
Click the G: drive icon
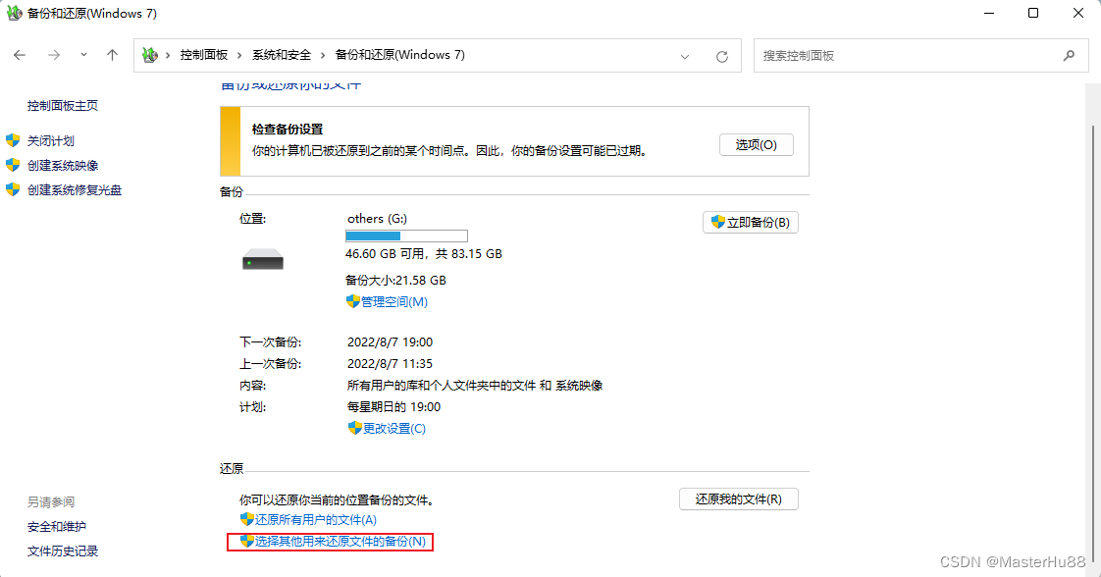(263, 259)
